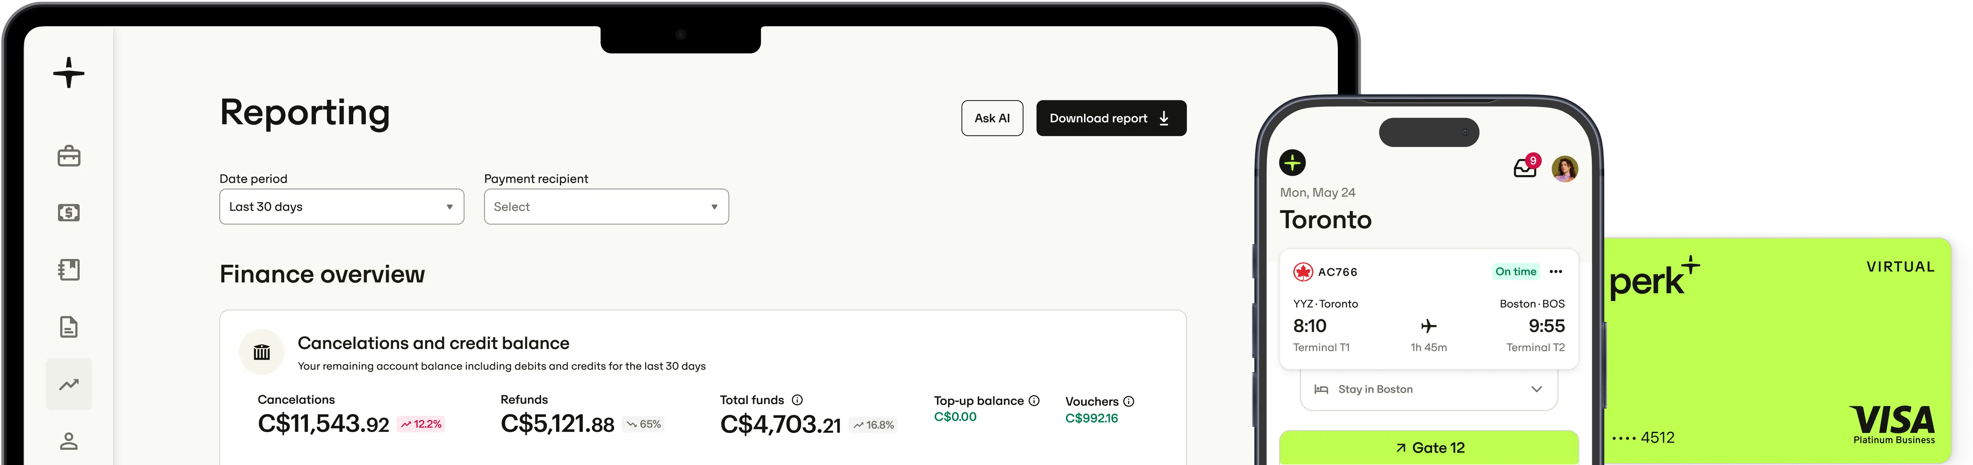1973x465 pixels.
Task: Tap the bed icon beside Stay in Boston
Action: pos(1321,389)
